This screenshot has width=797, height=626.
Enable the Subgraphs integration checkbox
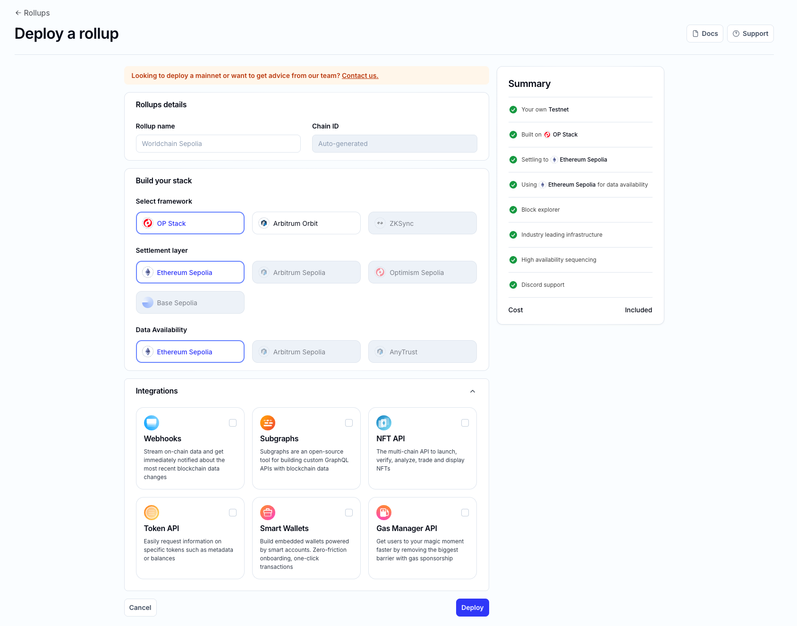[349, 423]
